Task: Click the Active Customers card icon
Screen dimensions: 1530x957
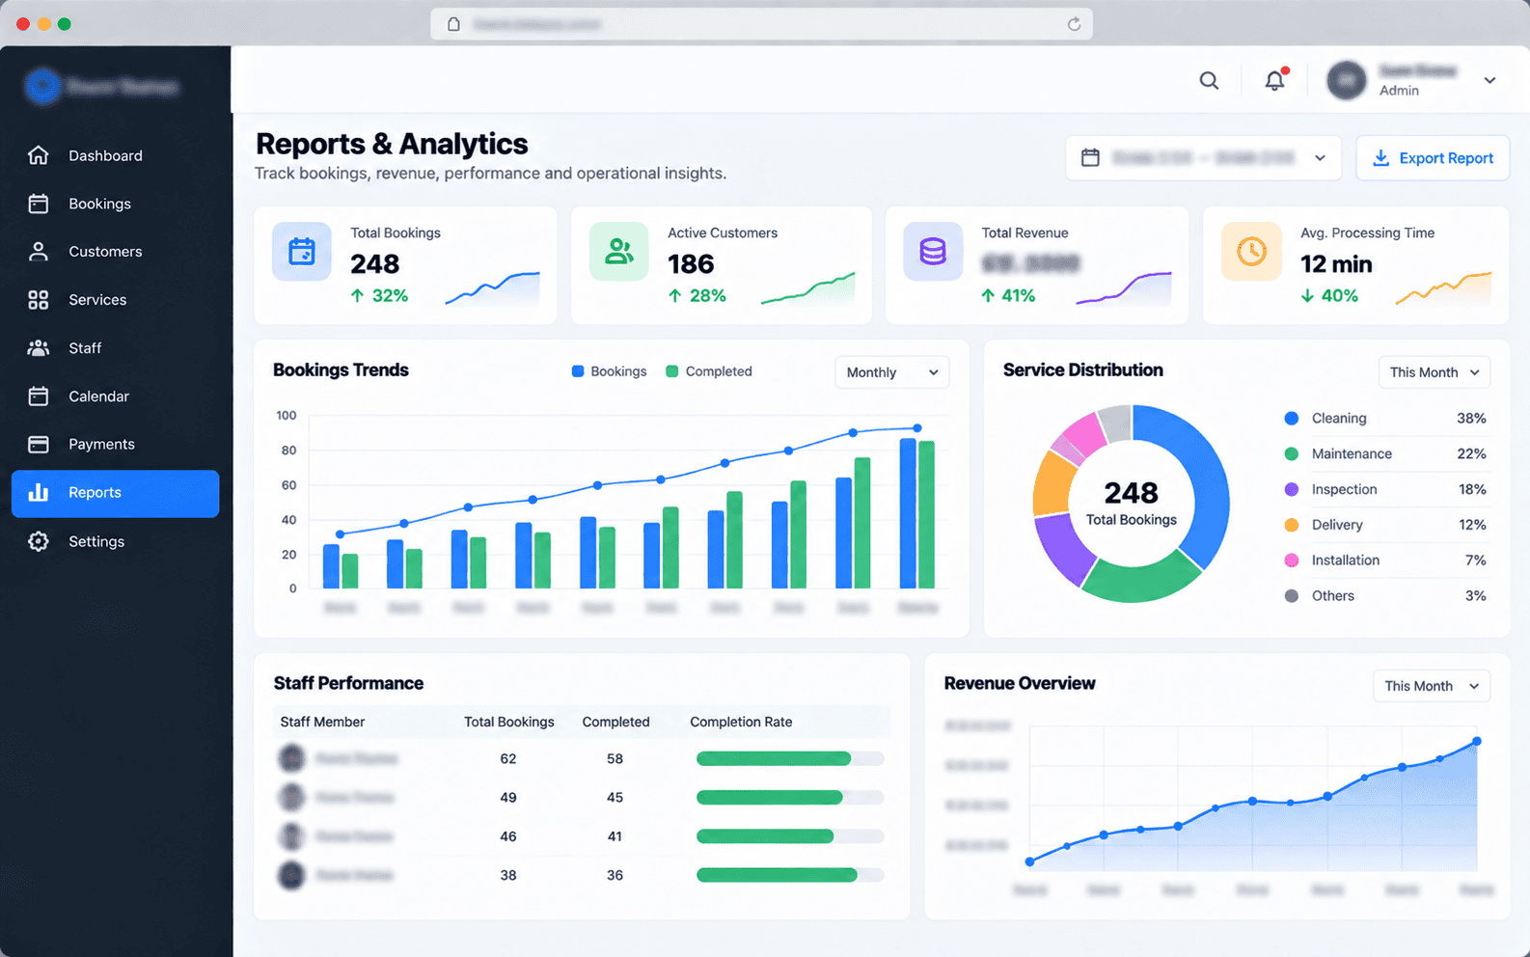Action: click(619, 252)
